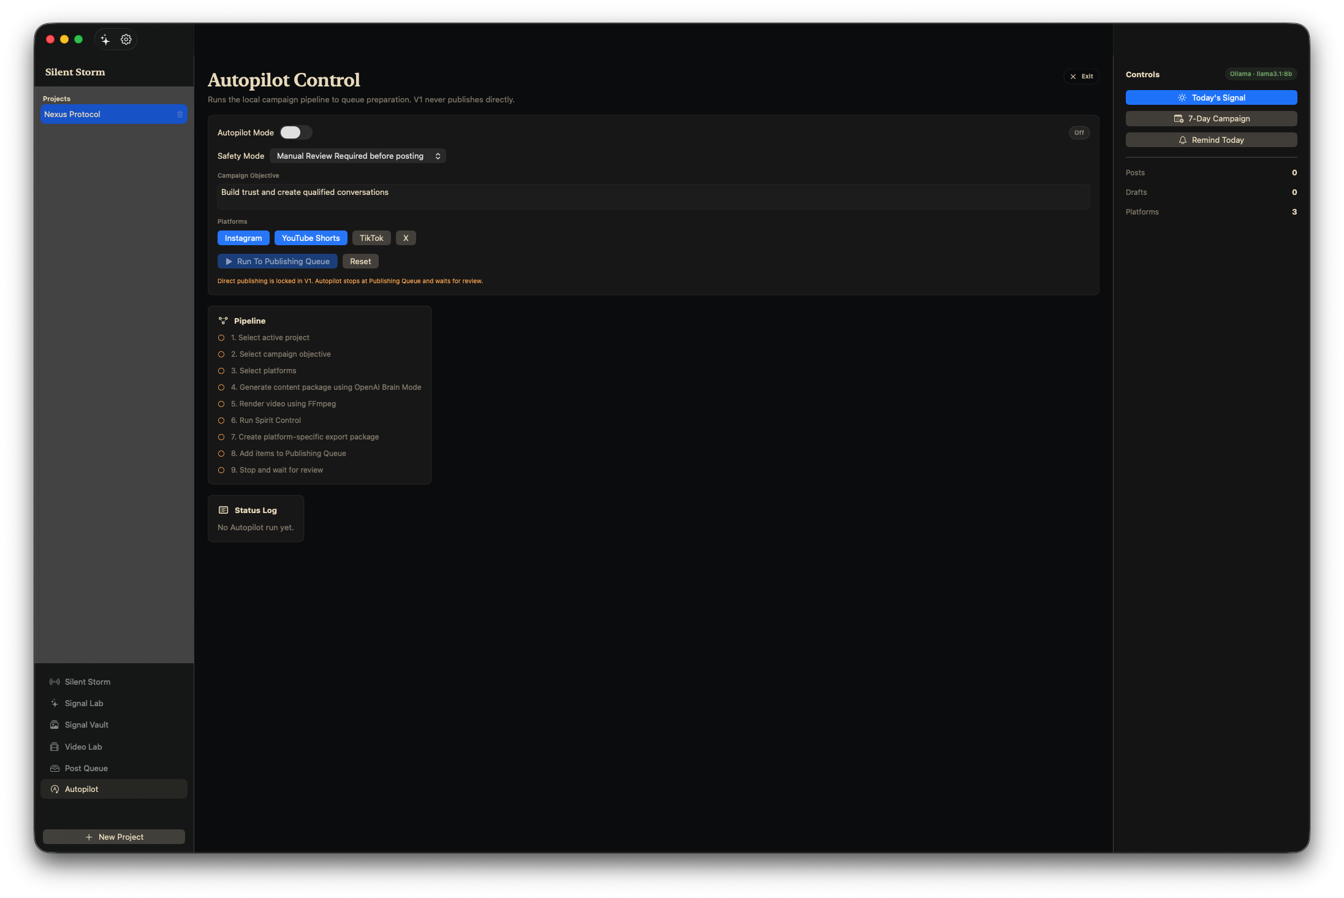The width and height of the screenshot is (1344, 898).
Task: Click circle marker for Run Spirit Control
Action: tap(221, 420)
